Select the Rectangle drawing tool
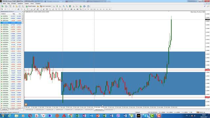This screenshot has height=118, width=210. tap(77, 9)
